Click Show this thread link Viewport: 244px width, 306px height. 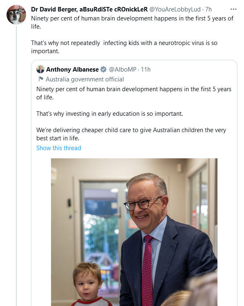tap(59, 148)
